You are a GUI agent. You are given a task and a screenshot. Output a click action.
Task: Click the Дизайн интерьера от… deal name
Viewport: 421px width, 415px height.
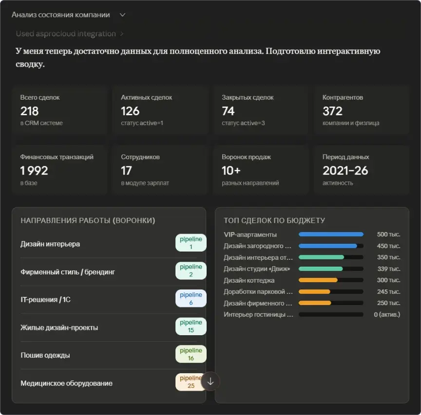coord(258,257)
